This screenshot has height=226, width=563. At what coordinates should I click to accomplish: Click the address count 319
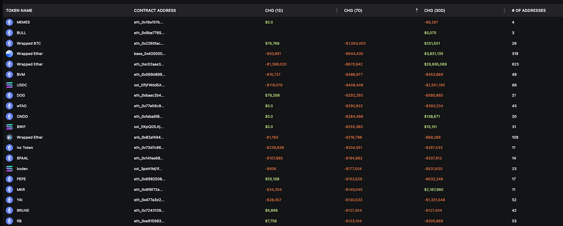(515, 54)
